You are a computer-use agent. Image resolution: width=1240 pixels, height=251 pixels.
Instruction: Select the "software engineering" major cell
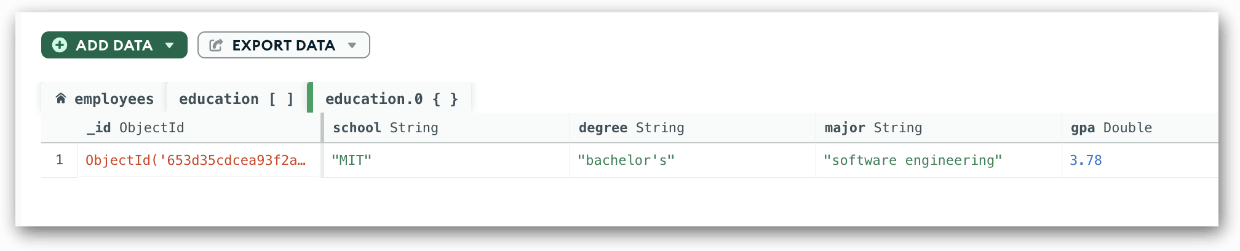[x=939, y=161]
